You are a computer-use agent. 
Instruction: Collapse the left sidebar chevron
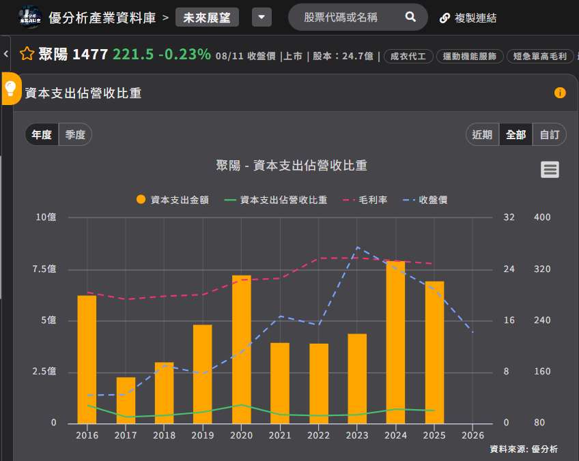pyautogui.click(x=6, y=54)
